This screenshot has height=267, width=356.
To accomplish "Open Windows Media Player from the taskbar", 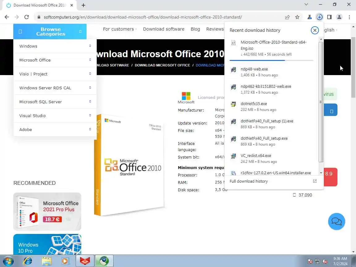I will point(65,261).
